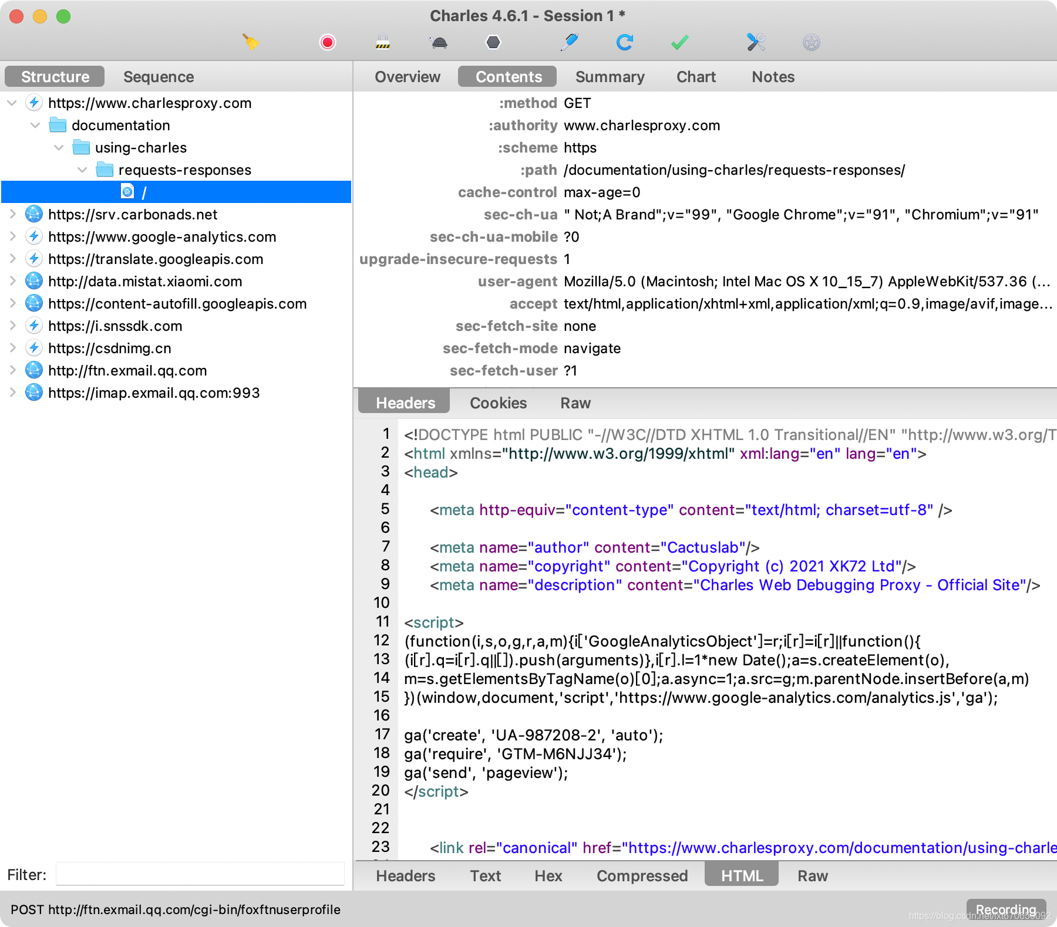
Task: Expand the imap.exmail.qq.com:993 host
Action: (12, 393)
